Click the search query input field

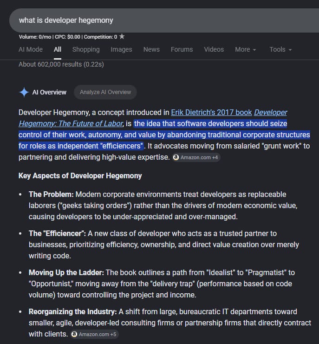(x=164, y=20)
